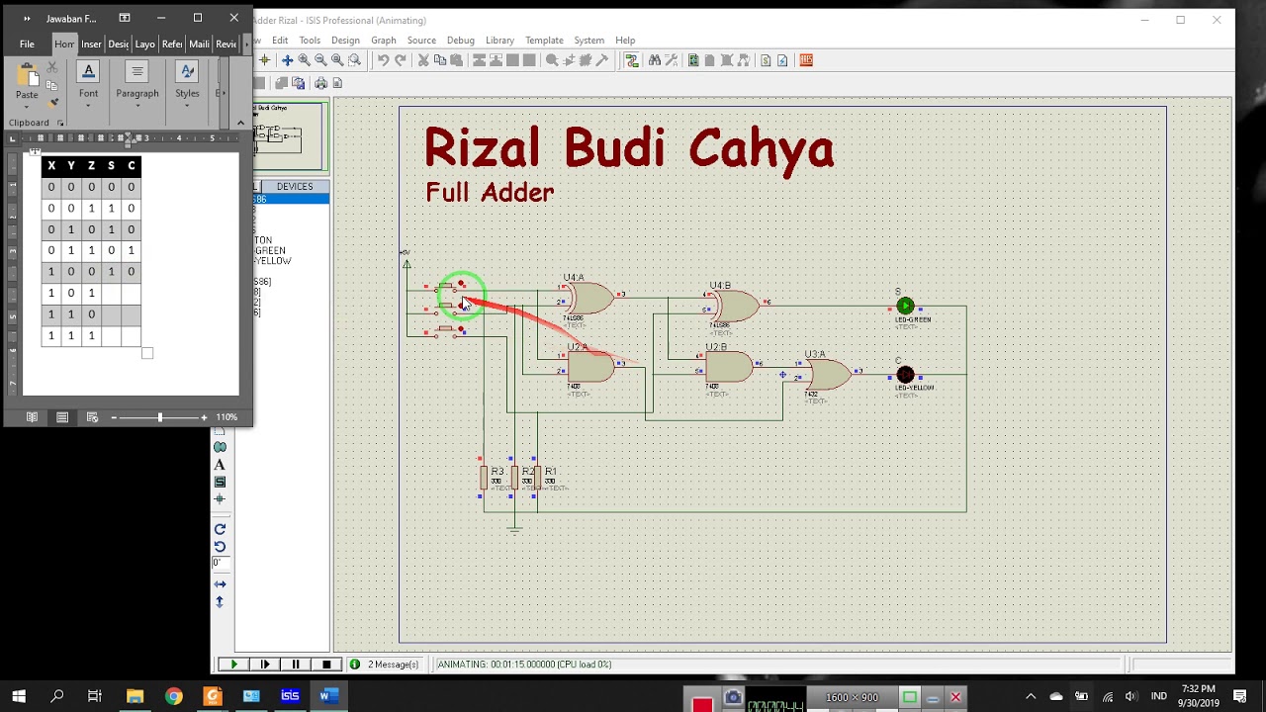This screenshot has height=712, width=1266.
Task: Switch Word to Web Layout view
Action: point(92,417)
